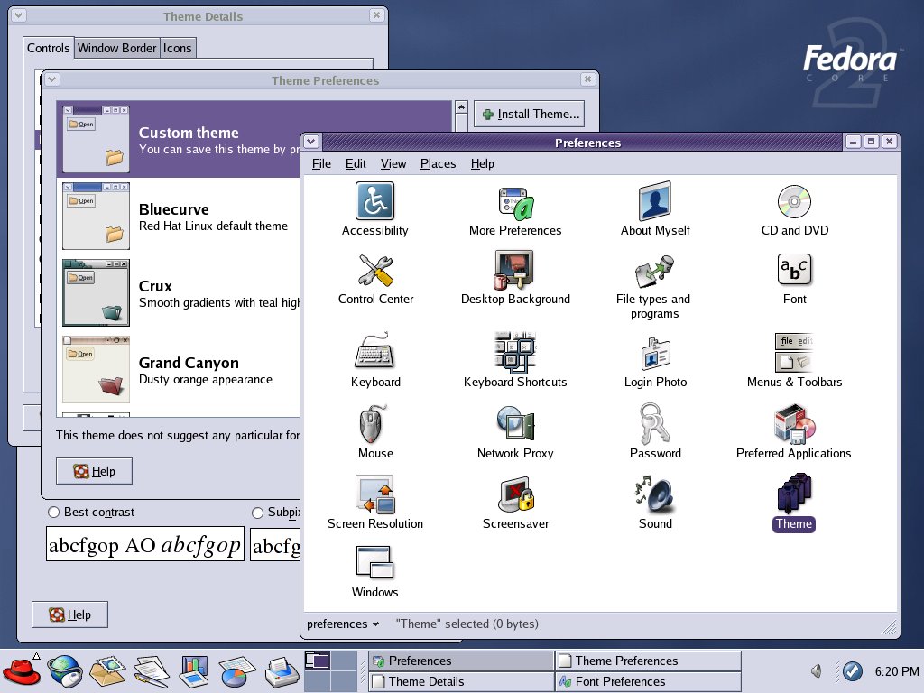924x693 pixels.
Task: Open the Theme Preferences window menu arrow
Action: pos(52,80)
